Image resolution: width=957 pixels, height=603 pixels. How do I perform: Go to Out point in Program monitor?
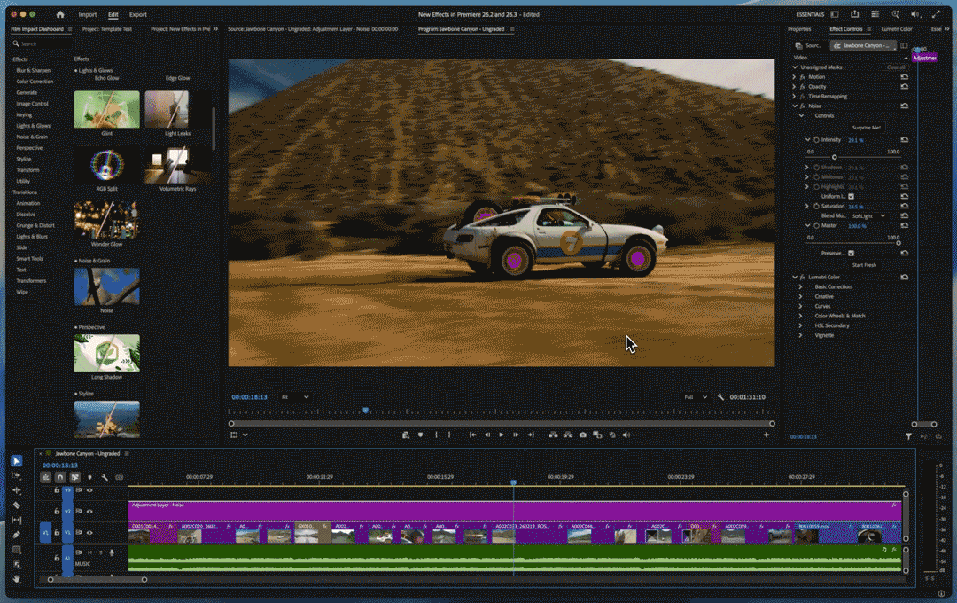click(x=531, y=435)
